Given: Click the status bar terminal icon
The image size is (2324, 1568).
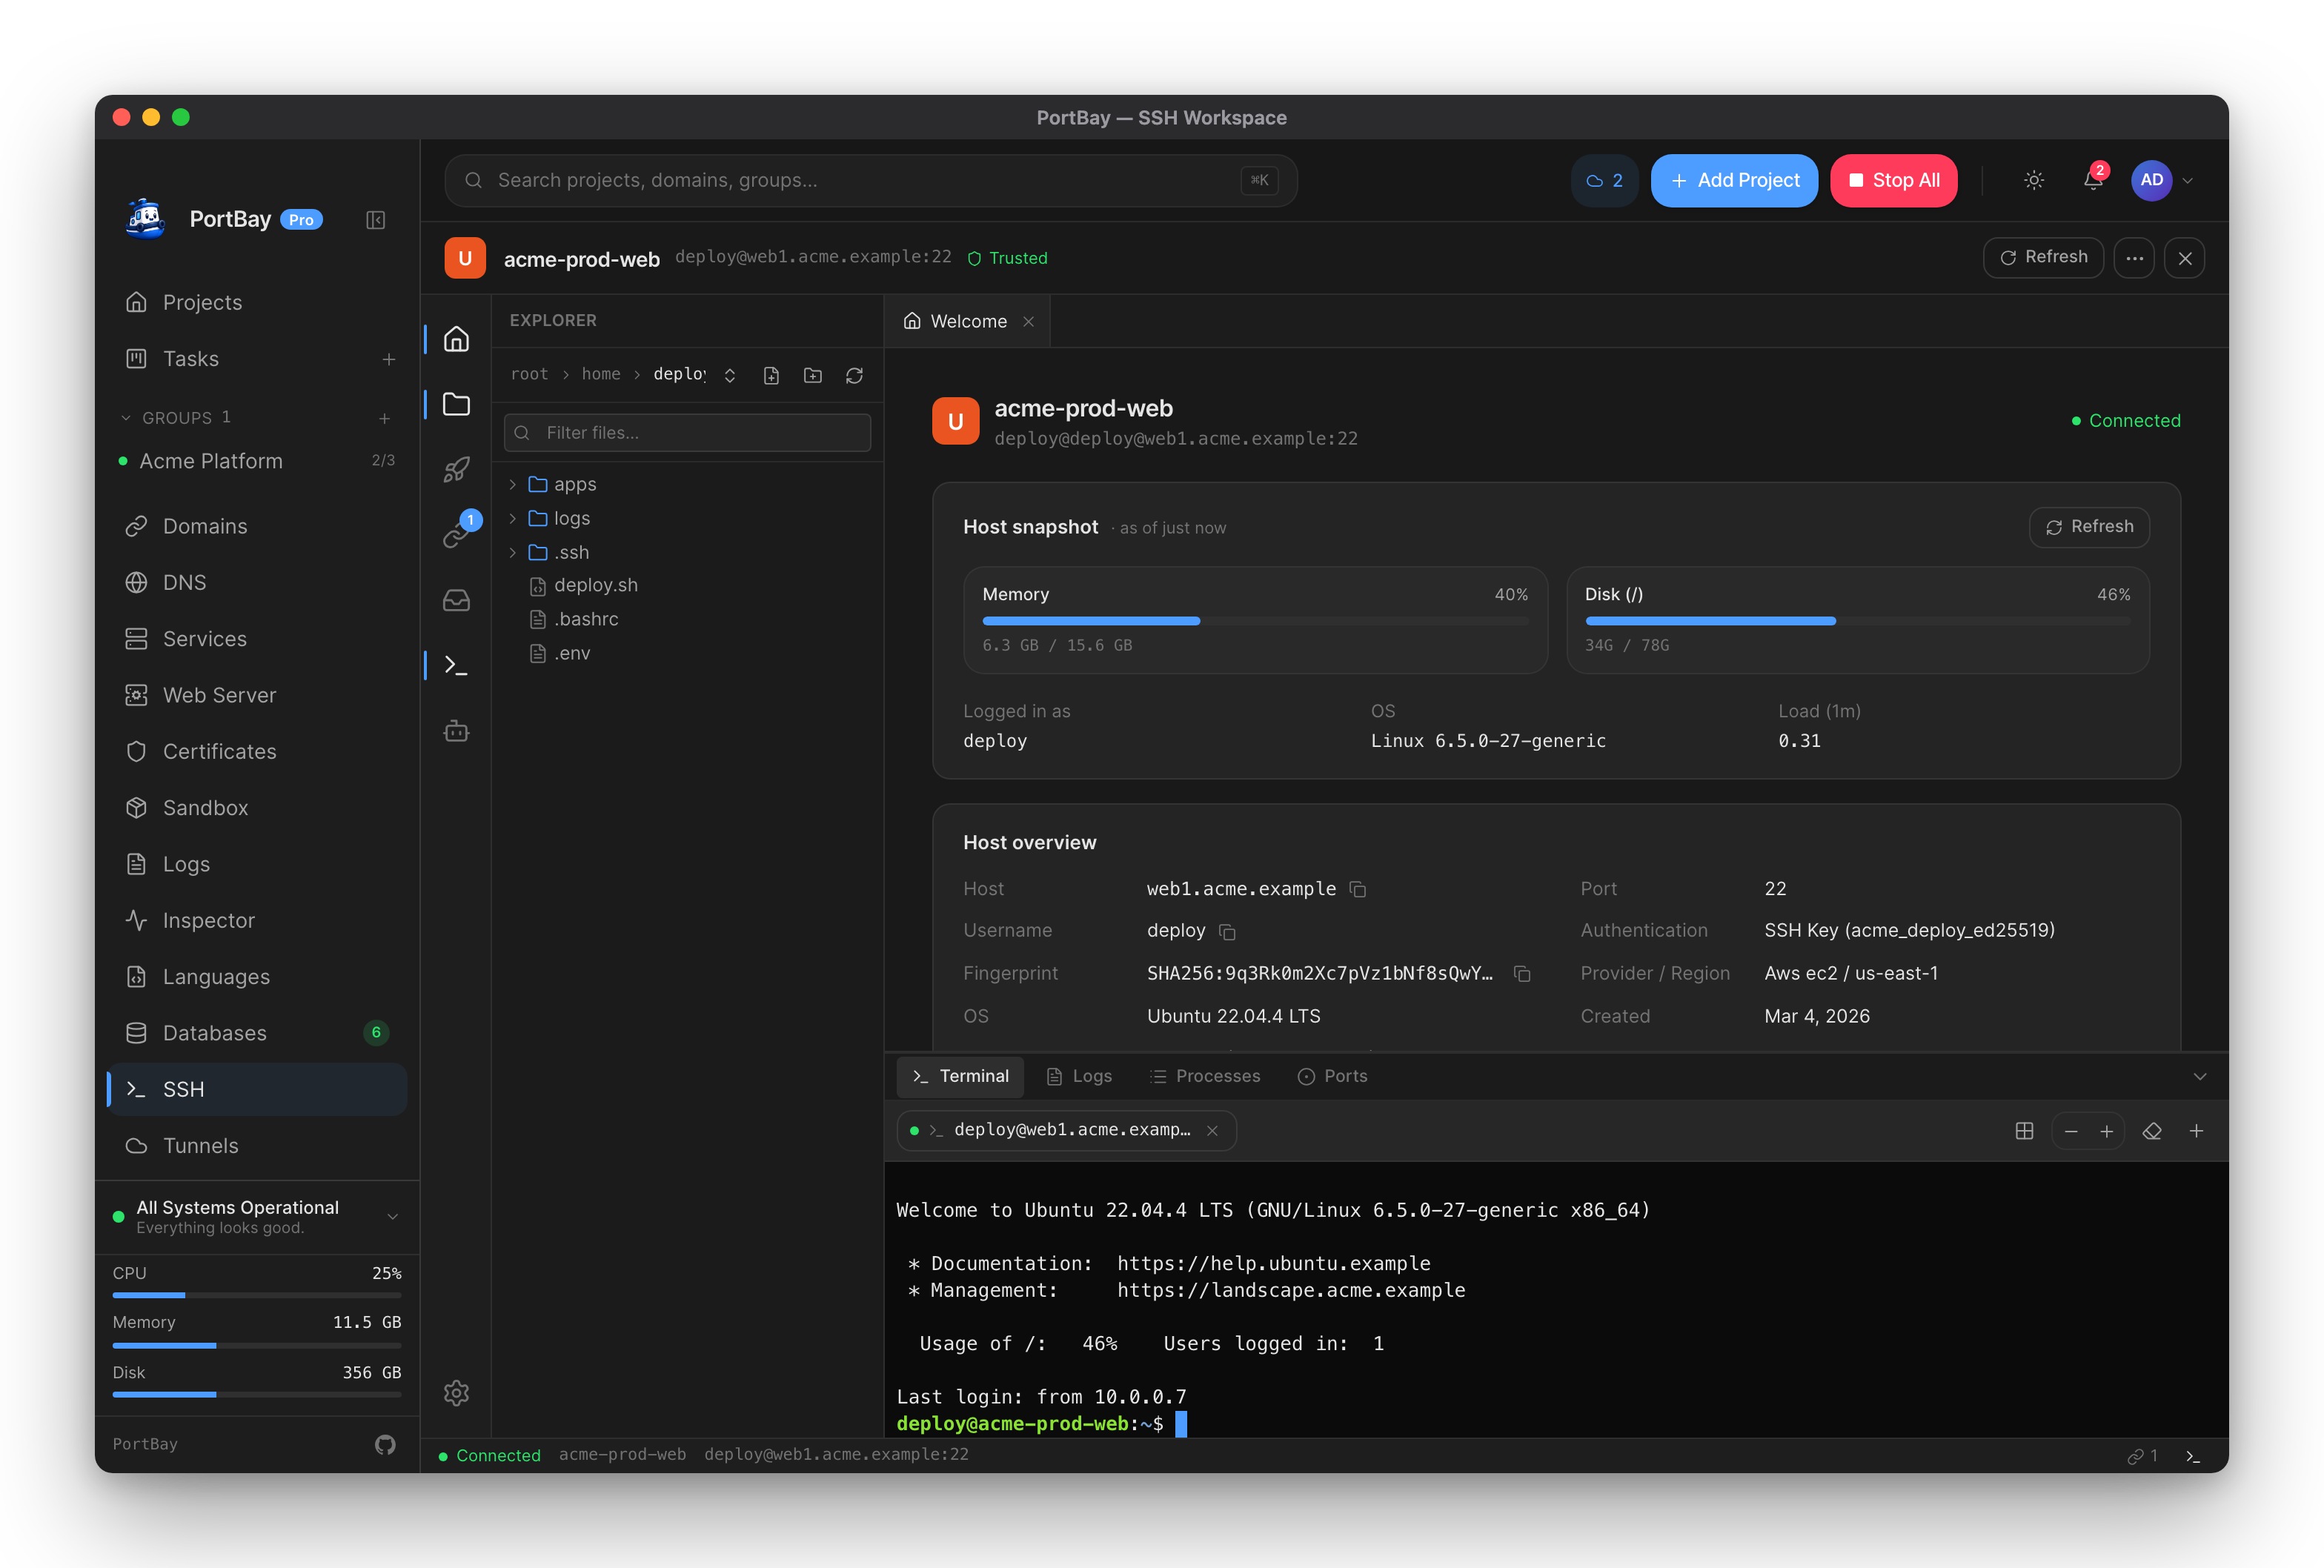Looking at the screenshot, I should point(2193,1456).
